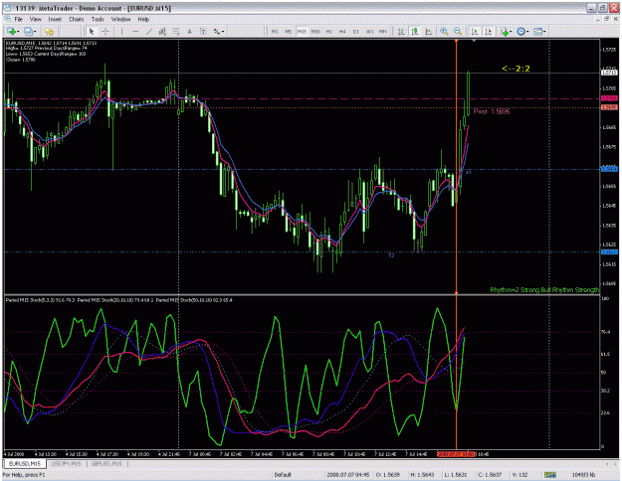622x481 pixels.
Task: Click the orange date label on time axis
Action: click(x=456, y=454)
